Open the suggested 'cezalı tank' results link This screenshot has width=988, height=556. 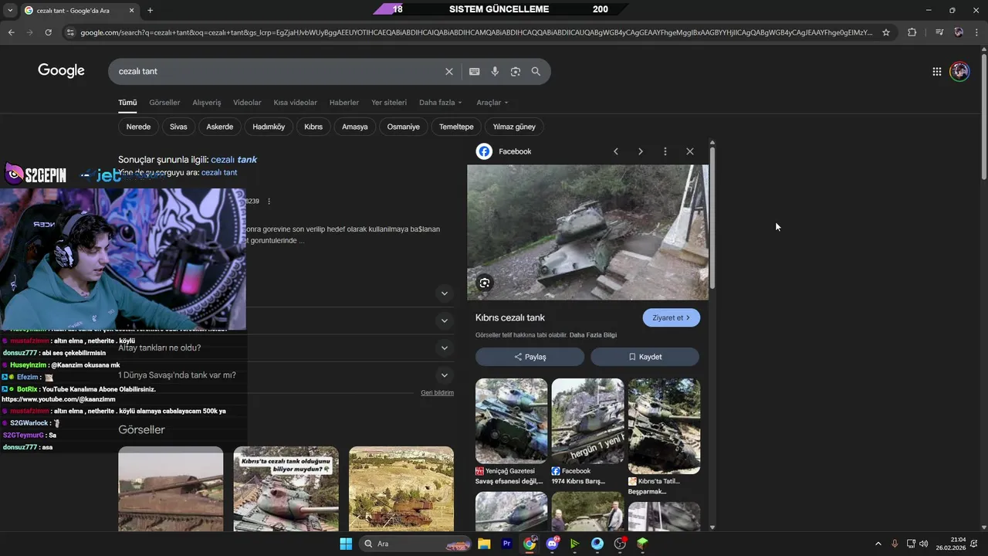[x=234, y=159]
